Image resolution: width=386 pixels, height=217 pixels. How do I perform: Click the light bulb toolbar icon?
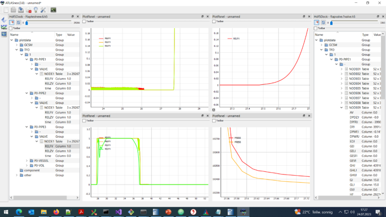[36, 10]
